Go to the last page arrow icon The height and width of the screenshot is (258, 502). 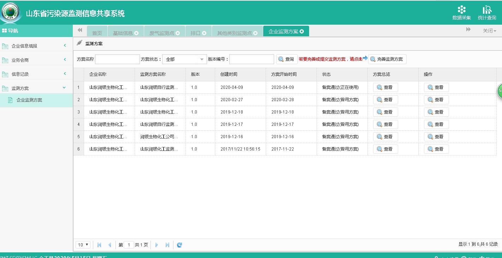pyautogui.click(x=167, y=245)
